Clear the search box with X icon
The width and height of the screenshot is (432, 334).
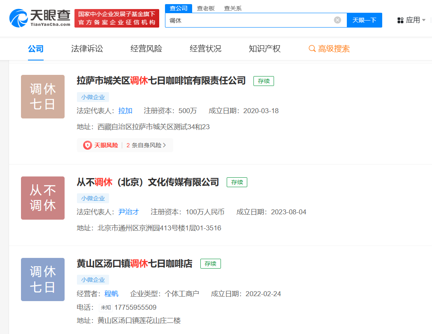[337, 20]
